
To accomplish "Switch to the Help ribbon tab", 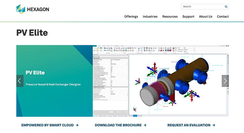I will [122, 46].
